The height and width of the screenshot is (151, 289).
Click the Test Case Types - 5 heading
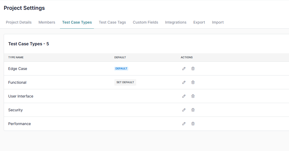[x=29, y=44]
